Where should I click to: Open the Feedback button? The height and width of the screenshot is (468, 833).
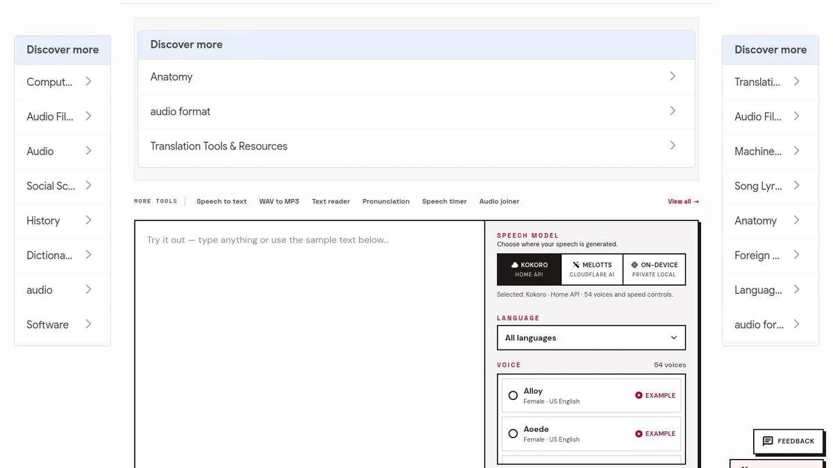789,441
